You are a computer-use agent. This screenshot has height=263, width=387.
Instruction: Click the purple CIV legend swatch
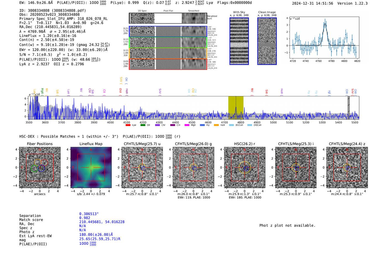pos(158,125)
